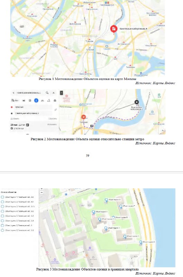183x277 pixels.
Task: Click the pin for Объект оценки 7
Action: (121, 206)
